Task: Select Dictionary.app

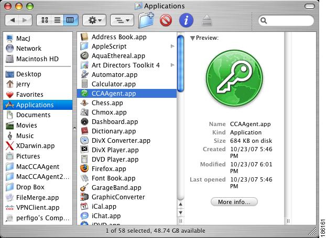Action: pos(127,131)
